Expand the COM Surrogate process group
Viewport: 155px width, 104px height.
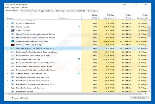pos(7,23)
